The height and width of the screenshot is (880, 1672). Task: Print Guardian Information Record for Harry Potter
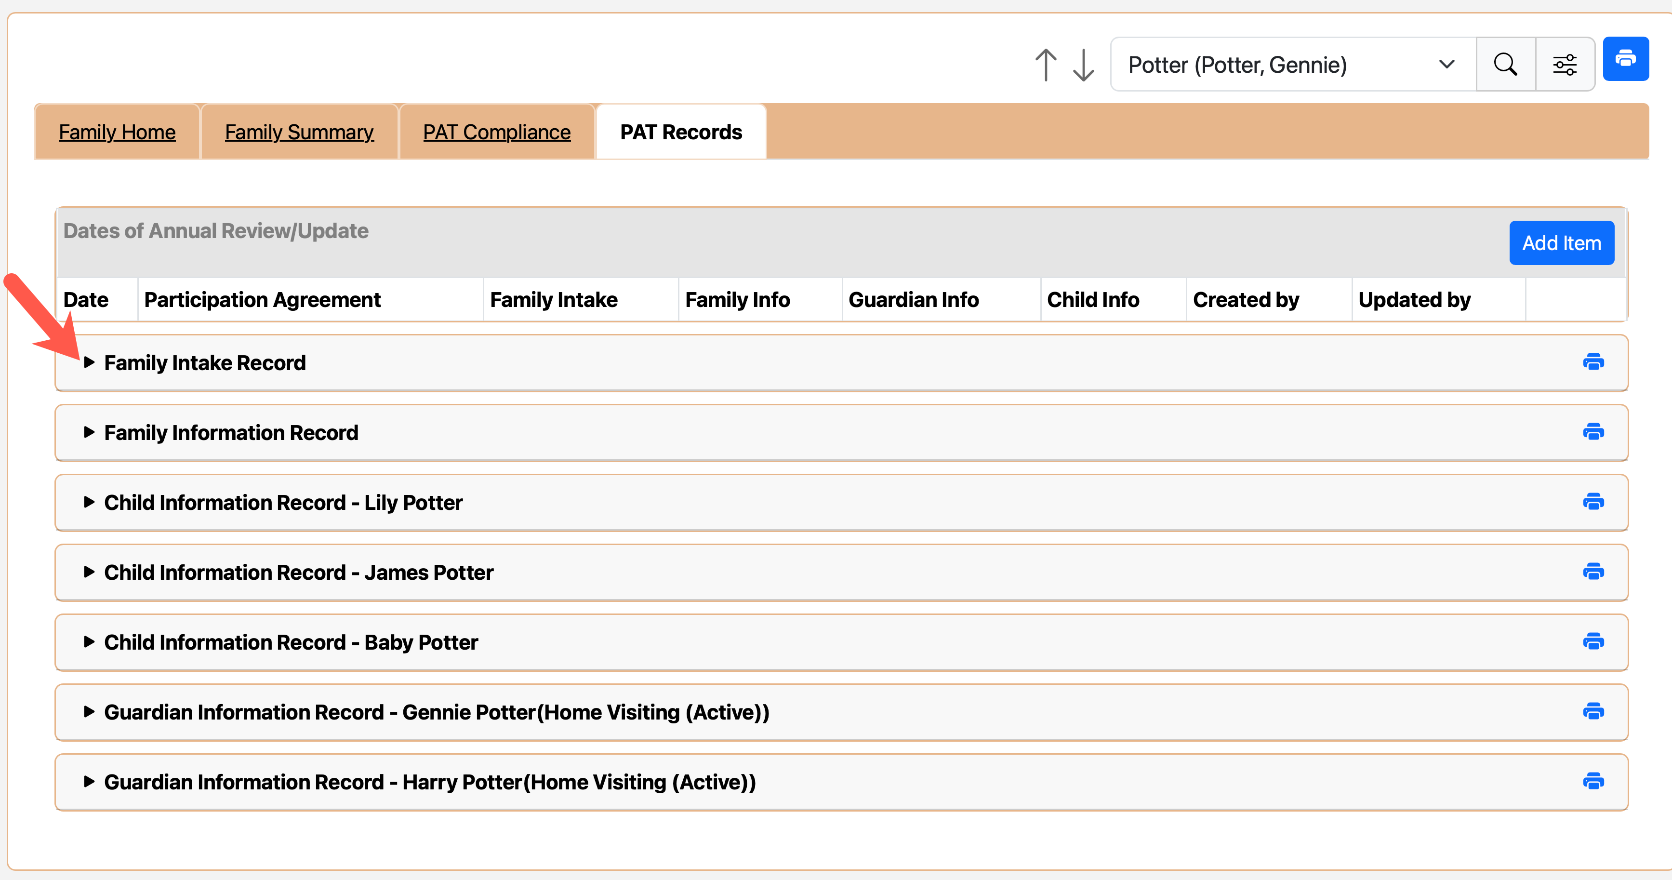1593,781
